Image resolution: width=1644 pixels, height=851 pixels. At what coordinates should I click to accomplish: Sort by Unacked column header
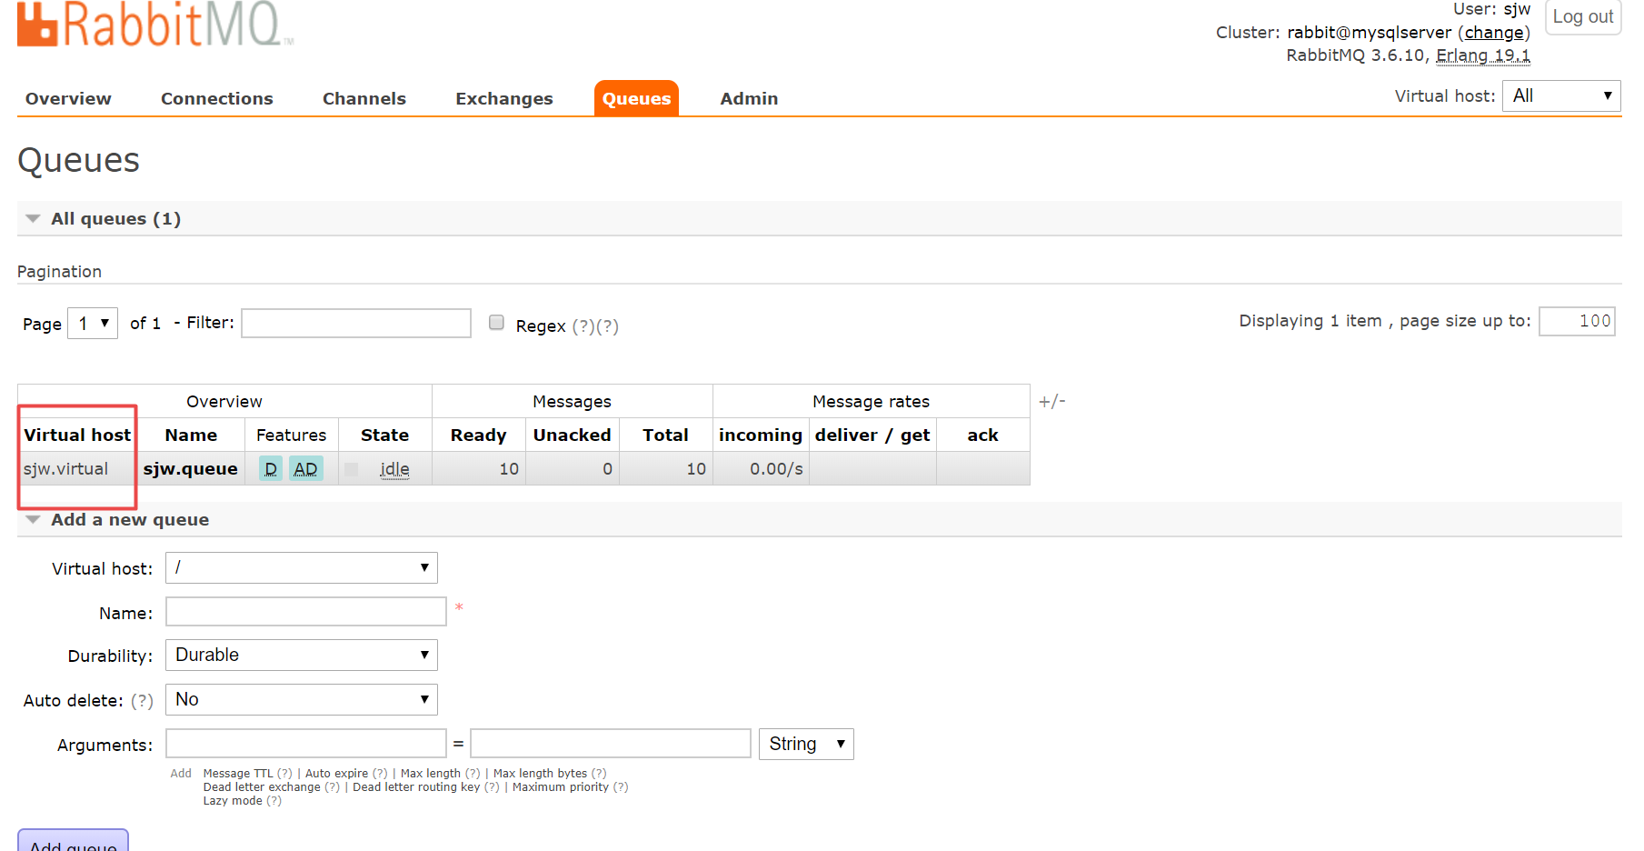[x=572, y=436]
